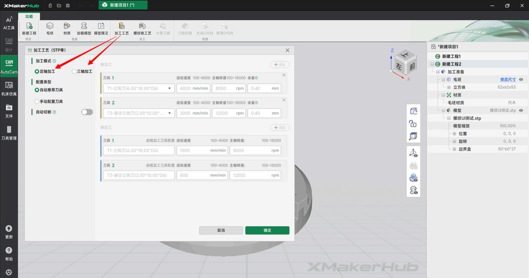Open 加工工艺 machining process tool
This screenshot has width=529, height=278.
[x=122, y=29]
